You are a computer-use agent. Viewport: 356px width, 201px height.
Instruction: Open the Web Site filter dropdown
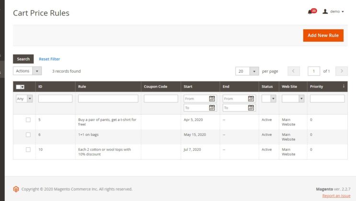tap(293, 99)
